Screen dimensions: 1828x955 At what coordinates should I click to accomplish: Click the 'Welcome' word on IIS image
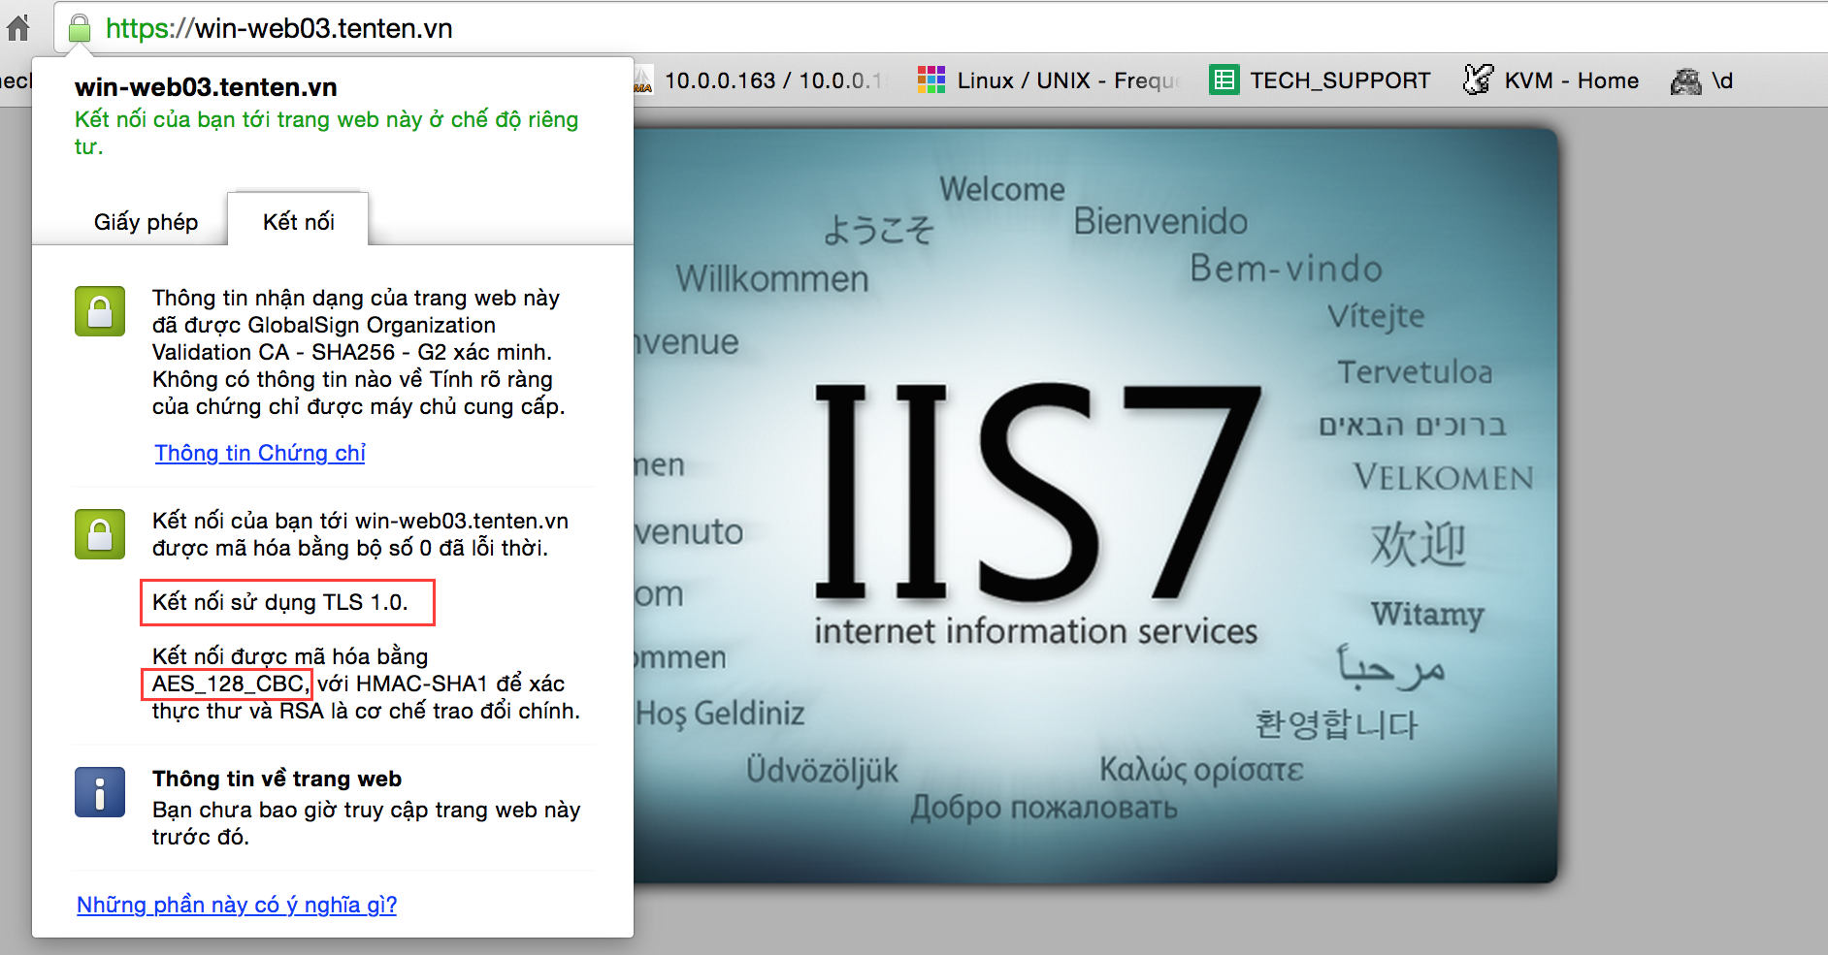point(1002,189)
